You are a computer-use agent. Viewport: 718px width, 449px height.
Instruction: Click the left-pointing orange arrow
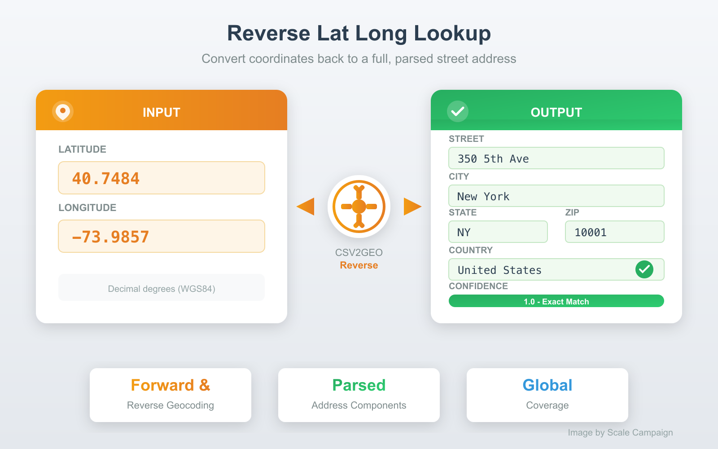coord(306,207)
